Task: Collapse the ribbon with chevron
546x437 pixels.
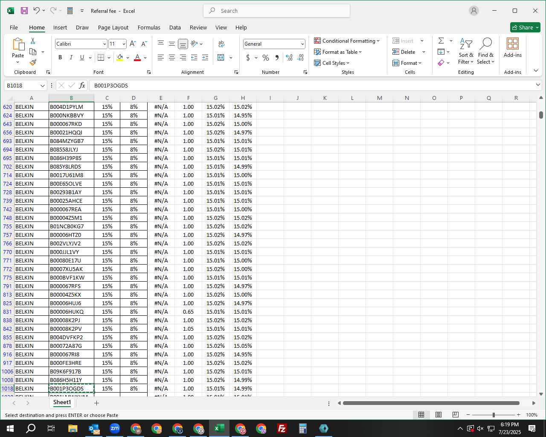Action: tap(536, 70)
